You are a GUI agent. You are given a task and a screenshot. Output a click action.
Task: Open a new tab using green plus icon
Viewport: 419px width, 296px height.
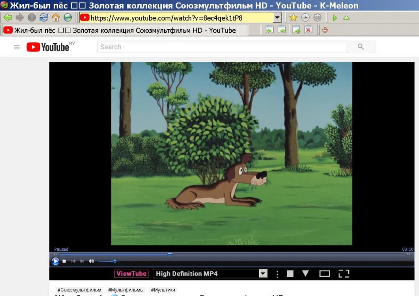pyautogui.click(x=296, y=30)
